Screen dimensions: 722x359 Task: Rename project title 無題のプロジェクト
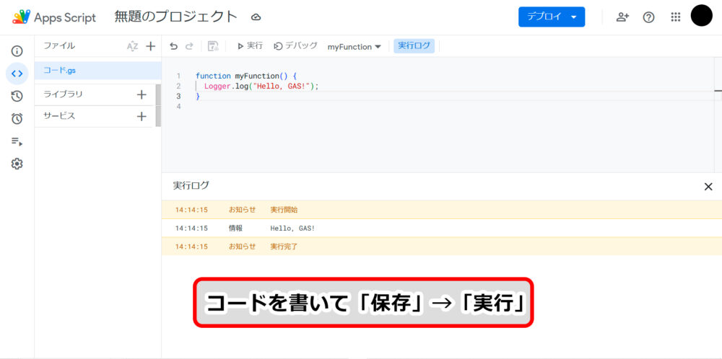176,17
